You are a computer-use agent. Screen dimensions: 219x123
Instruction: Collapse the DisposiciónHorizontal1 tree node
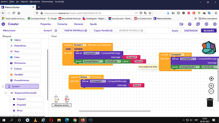6,93
